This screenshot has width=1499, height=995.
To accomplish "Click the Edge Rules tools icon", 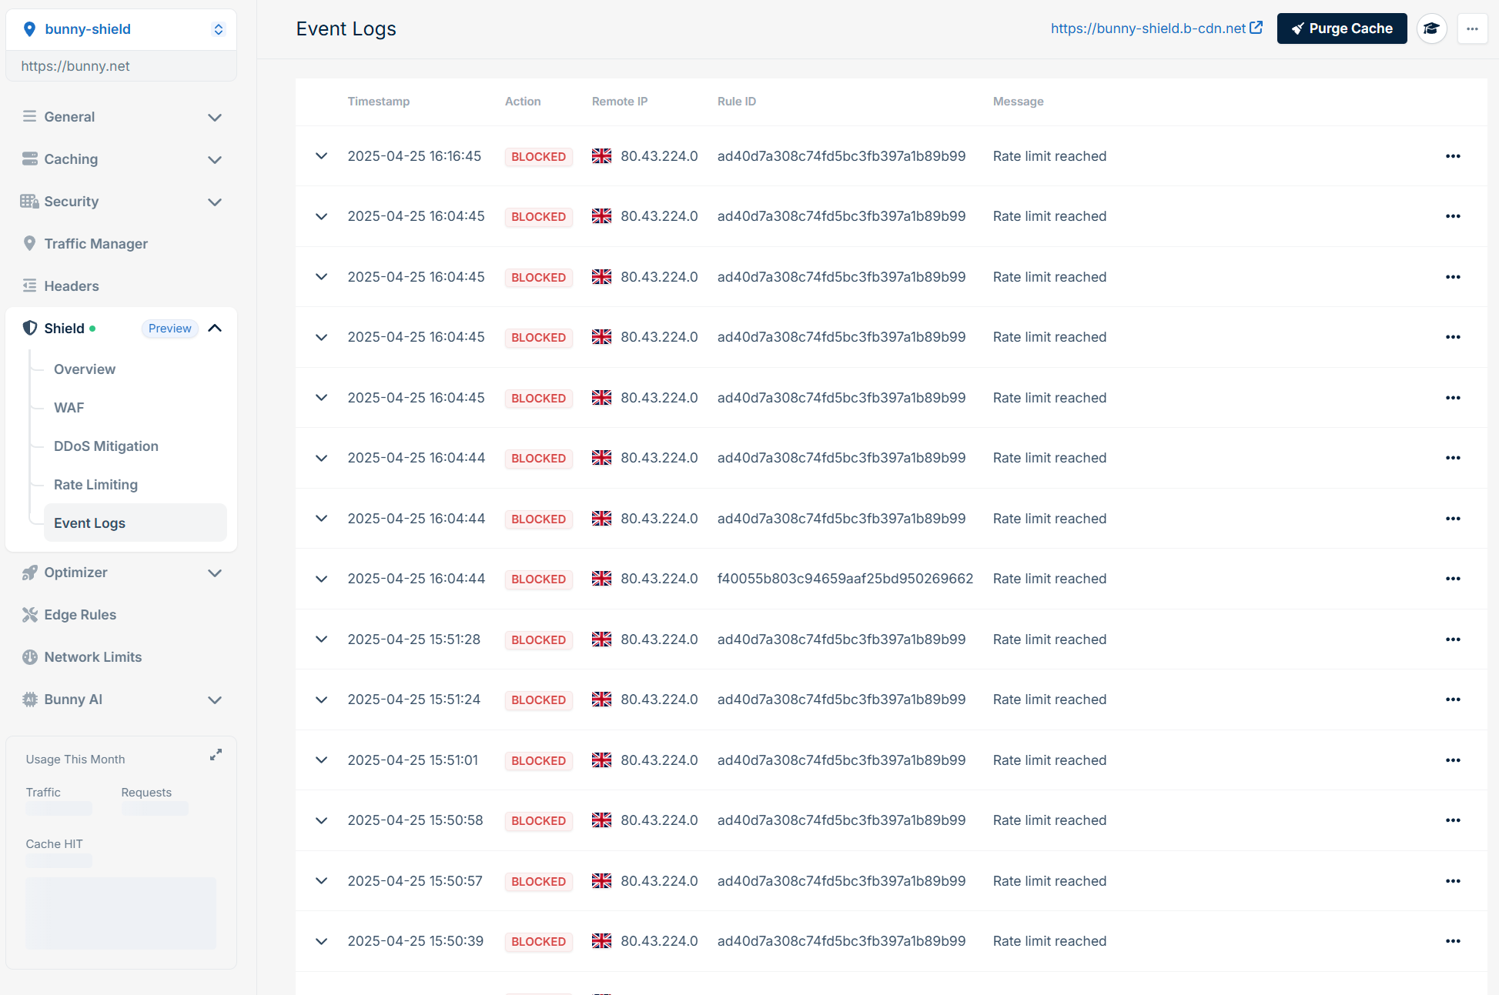I will (x=29, y=614).
